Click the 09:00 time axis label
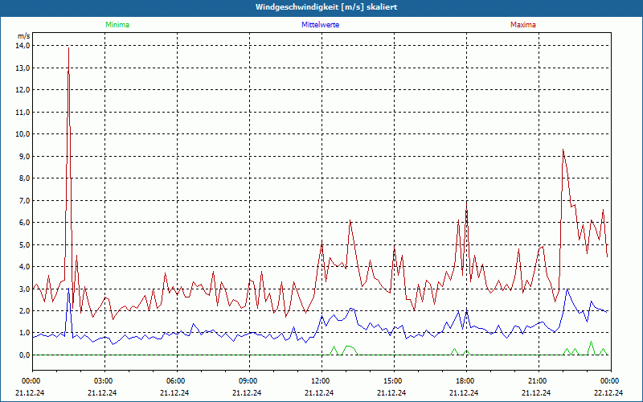Viewport: 643px width, 402px height. coord(249,381)
